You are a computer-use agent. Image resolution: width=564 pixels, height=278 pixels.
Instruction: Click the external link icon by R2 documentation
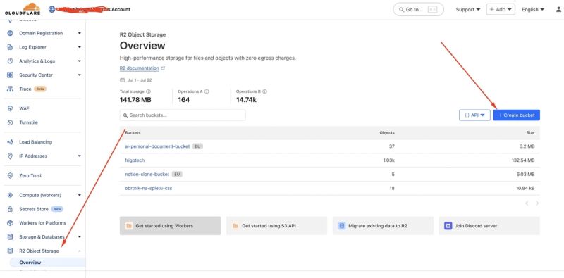163,68
